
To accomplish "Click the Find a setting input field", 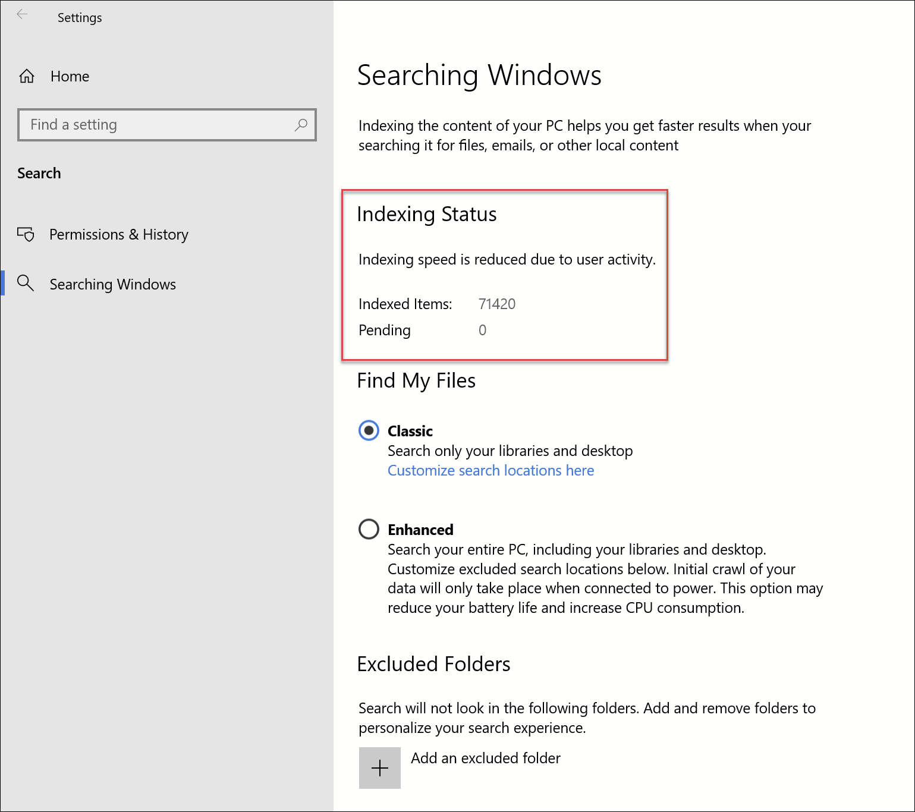I will (x=149, y=125).
